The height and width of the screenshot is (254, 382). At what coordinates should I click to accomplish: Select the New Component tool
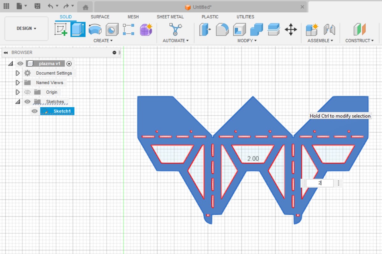coord(312,30)
